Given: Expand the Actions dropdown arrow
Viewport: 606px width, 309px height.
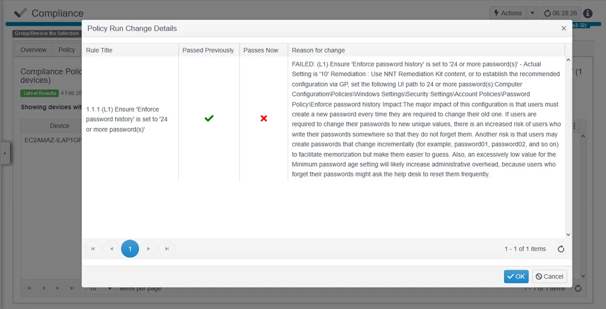Looking at the screenshot, I should (532, 13).
